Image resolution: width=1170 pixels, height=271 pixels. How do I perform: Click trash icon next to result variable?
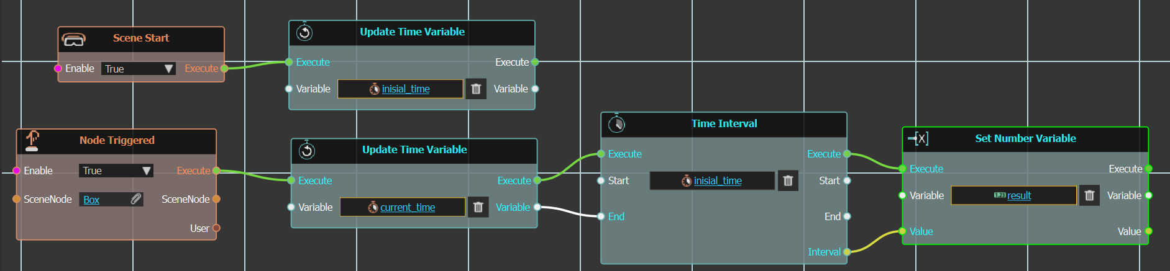1089,195
